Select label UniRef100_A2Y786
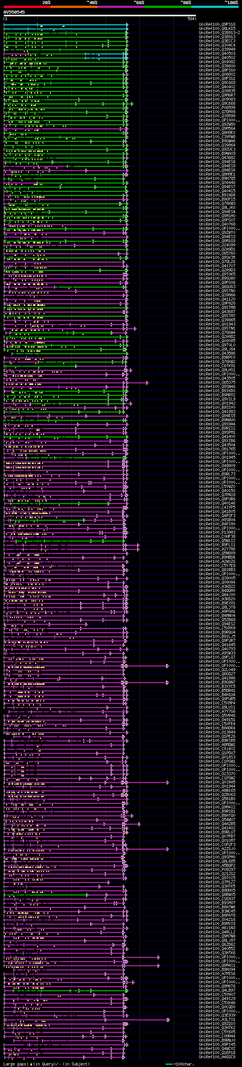242x1067 pixels. click(217, 549)
